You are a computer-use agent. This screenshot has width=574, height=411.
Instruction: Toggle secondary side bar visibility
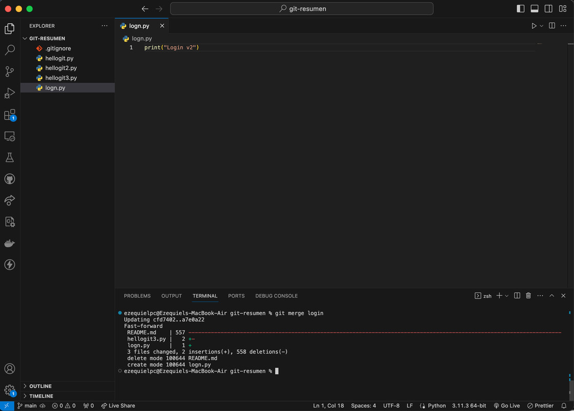click(548, 9)
